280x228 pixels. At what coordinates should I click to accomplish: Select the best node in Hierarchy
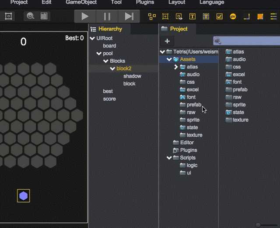coord(108,91)
